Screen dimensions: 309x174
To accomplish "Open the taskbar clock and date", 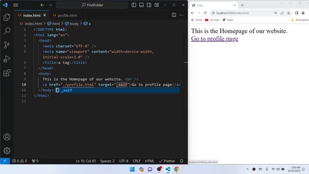I will tap(294, 169).
